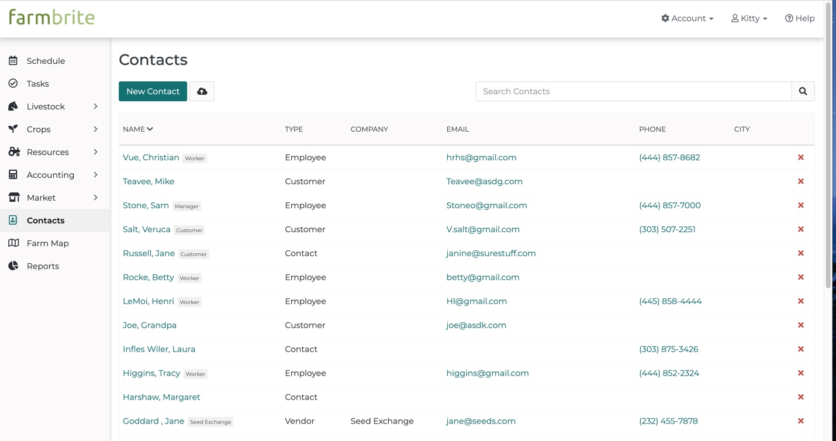Click the Reports pie chart icon
Viewport: 836px width, 441px height.
[13, 266]
